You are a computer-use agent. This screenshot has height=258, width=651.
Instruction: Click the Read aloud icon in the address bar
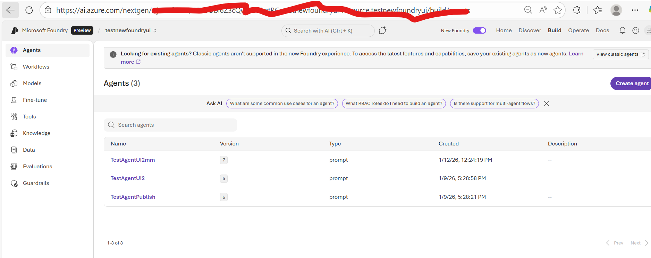click(x=543, y=10)
